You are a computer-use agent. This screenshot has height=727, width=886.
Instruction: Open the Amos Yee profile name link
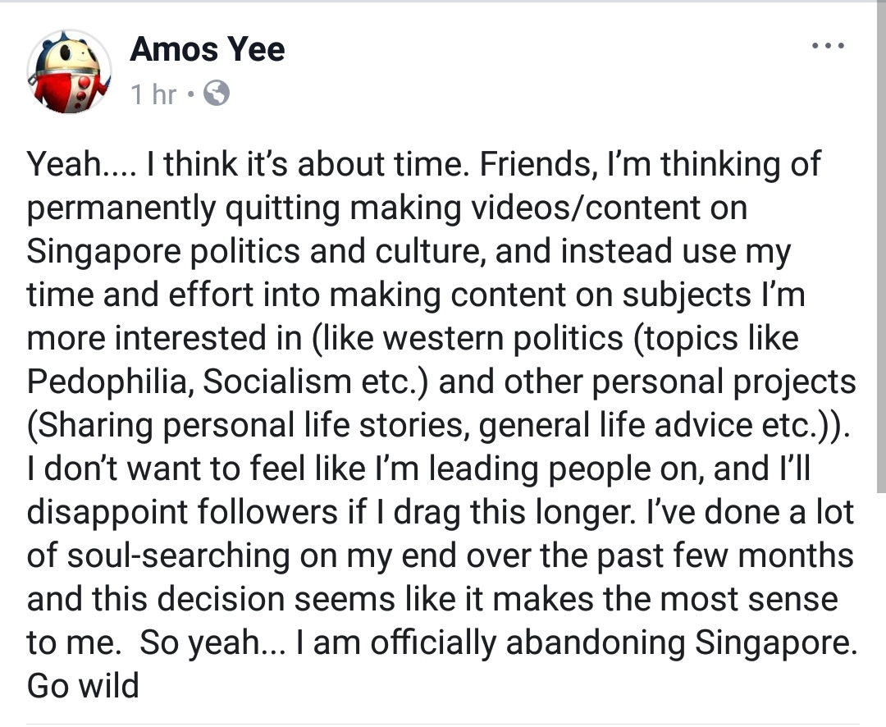tap(208, 49)
